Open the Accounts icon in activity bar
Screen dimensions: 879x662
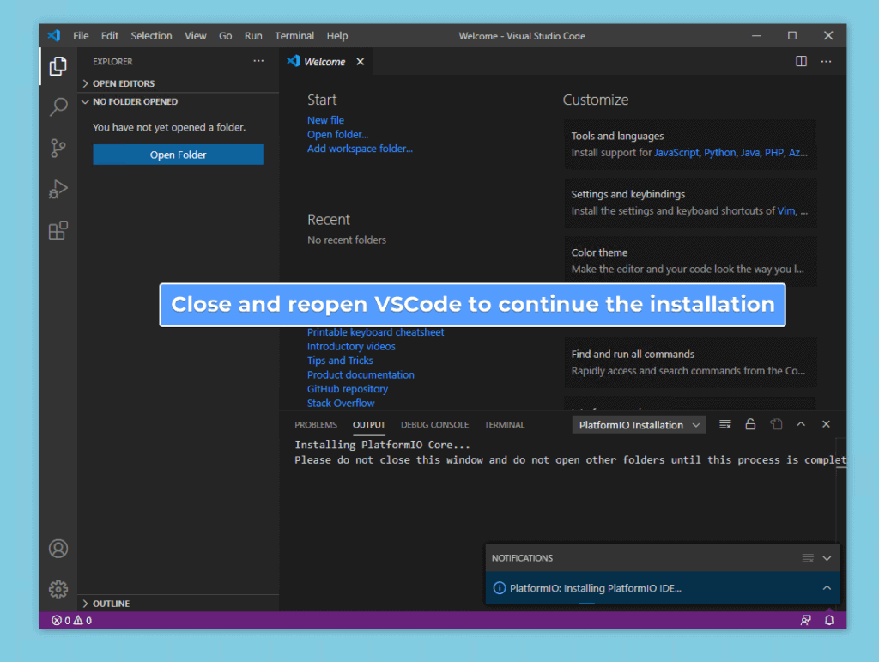58,548
